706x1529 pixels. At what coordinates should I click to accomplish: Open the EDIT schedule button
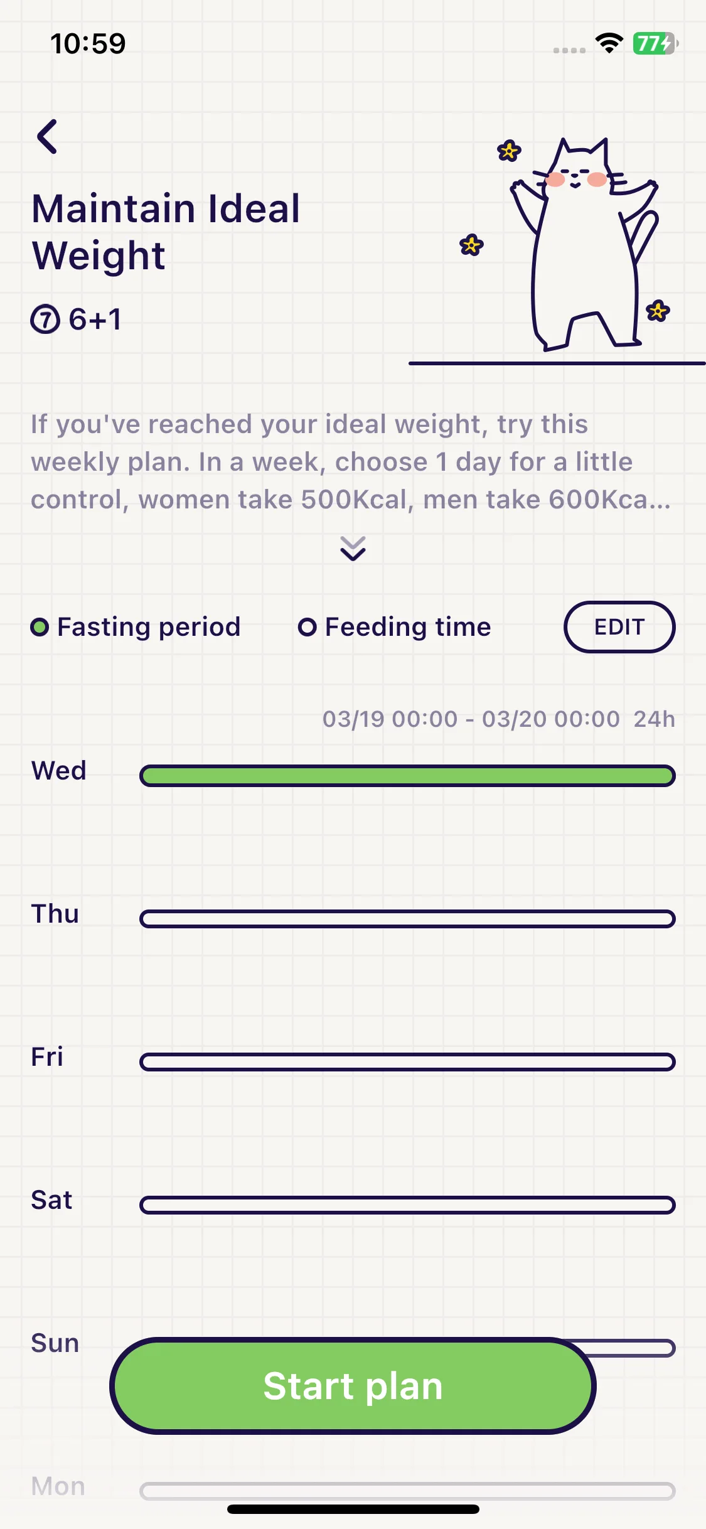tap(619, 627)
